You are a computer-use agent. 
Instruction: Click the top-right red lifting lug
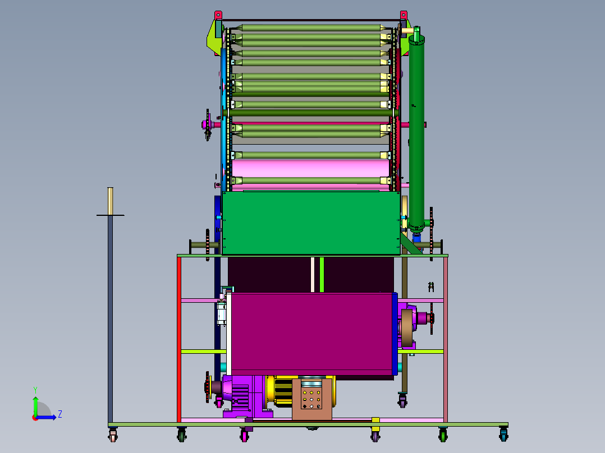point(404,16)
